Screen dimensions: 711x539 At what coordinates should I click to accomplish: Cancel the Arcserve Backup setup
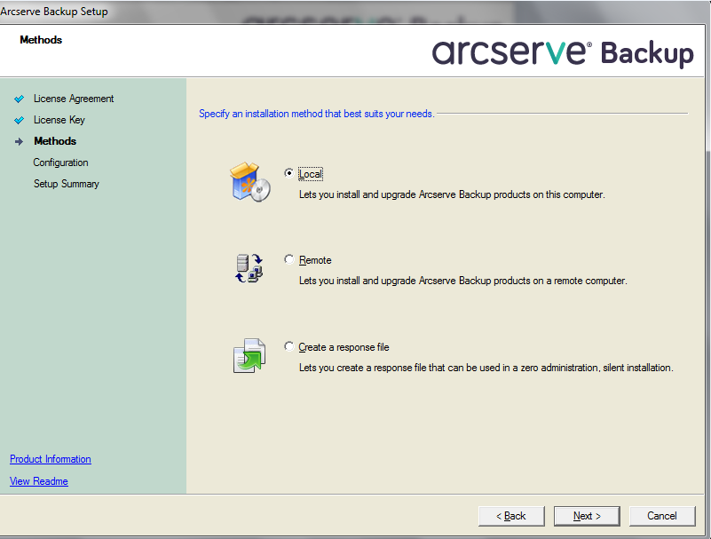point(661,516)
